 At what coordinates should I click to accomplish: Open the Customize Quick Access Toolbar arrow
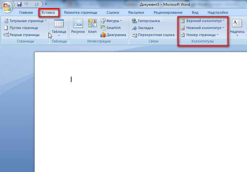tap(46, 4)
